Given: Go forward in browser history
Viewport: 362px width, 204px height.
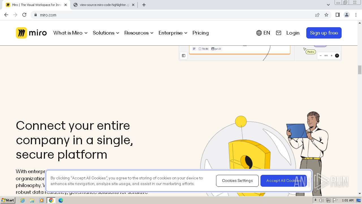Looking at the screenshot, I should pyautogui.click(x=15, y=15).
